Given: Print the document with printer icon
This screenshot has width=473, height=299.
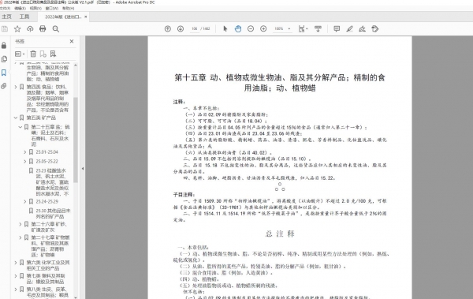Looking at the screenshot, I should (43, 28).
